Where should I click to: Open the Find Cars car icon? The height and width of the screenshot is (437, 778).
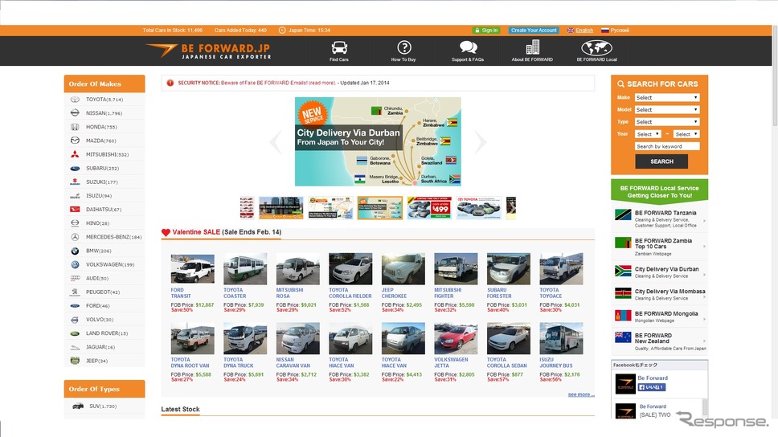point(339,48)
